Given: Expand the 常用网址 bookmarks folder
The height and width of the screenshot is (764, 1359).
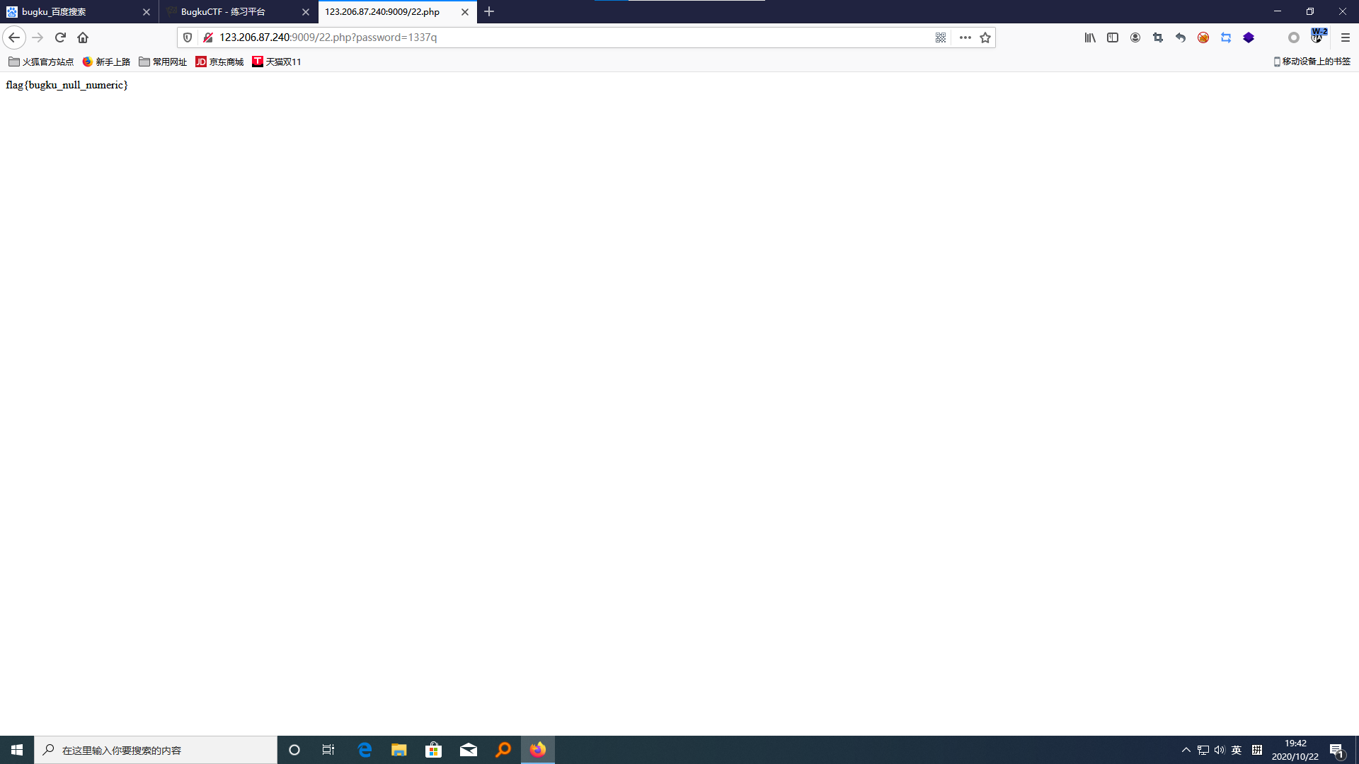Looking at the screenshot, I should tap(163, 62).
